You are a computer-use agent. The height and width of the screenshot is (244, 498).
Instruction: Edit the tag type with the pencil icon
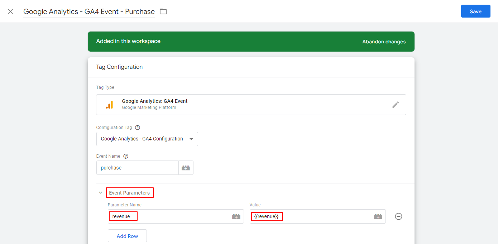click(x=396, y=105)
